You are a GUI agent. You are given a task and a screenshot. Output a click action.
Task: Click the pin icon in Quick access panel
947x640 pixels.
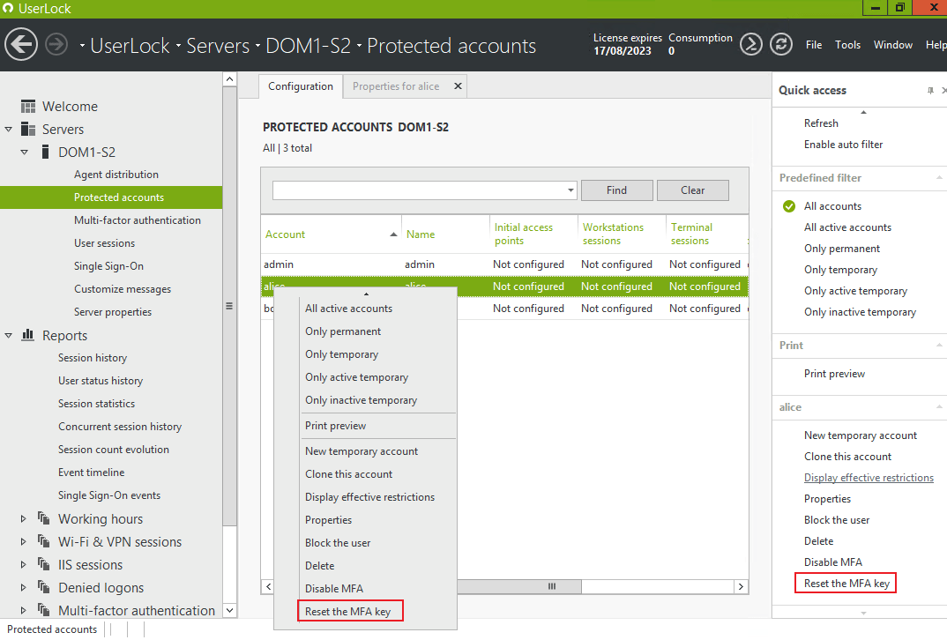click(930, 91)
